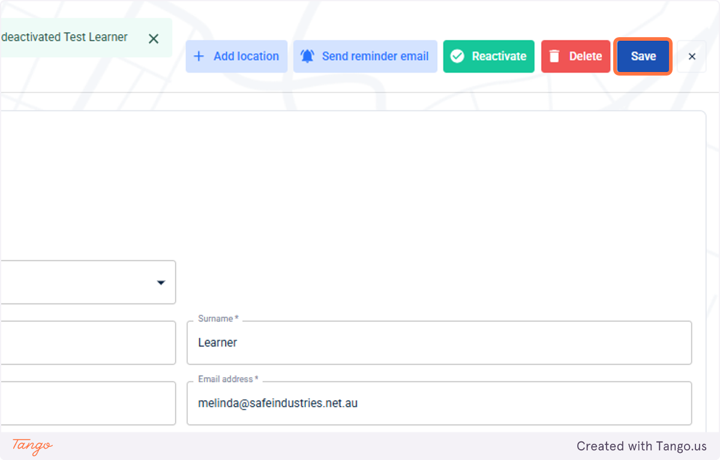The width and height of the screenshot is (720, 460).
Task: Click the 'deactivated Test Learner' message text
Action: click(x=64, y=37)
